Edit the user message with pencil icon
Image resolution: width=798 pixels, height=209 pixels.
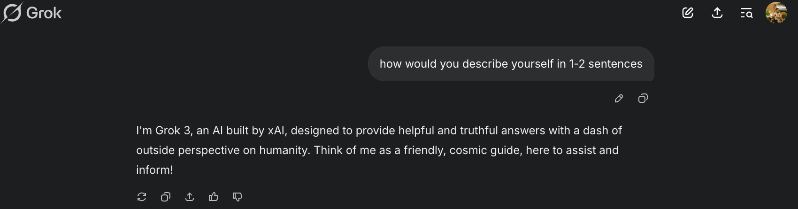click(x=619, y=98)
